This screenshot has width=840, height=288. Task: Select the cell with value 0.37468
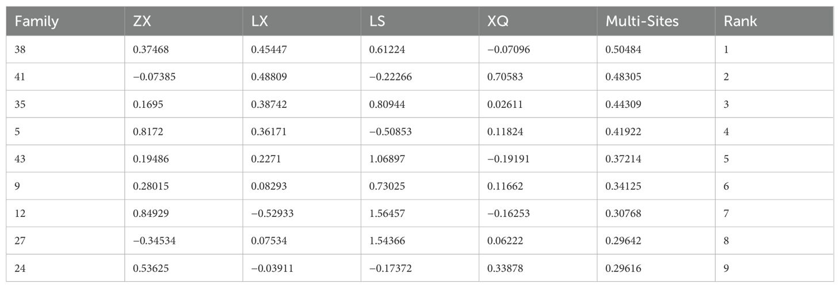pyautogui.click(x=150, y=49)
